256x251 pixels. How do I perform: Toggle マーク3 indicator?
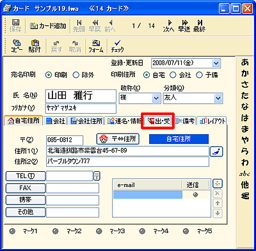99,231
